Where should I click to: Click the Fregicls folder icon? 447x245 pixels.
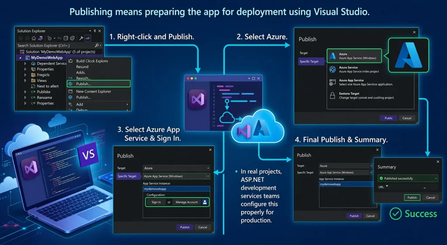(x=33, y=75)
